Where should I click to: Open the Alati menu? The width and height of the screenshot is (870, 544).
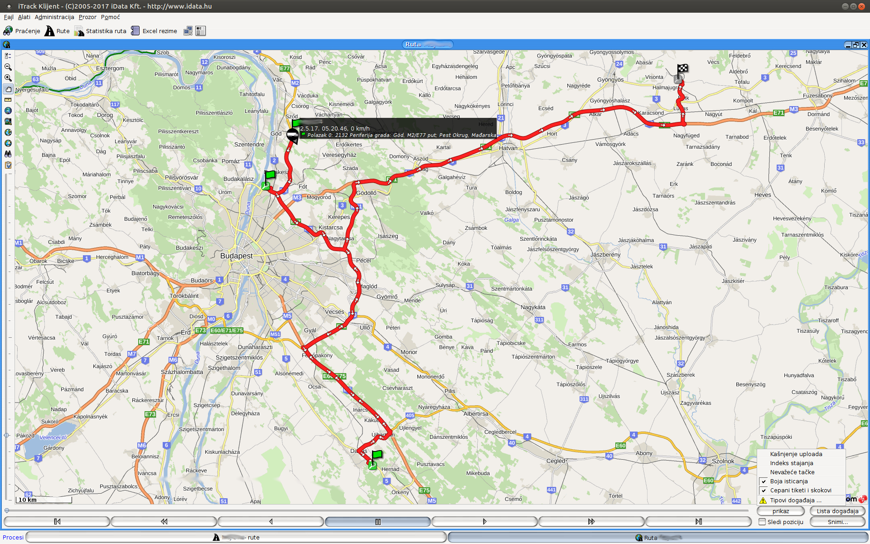[24, 17]
